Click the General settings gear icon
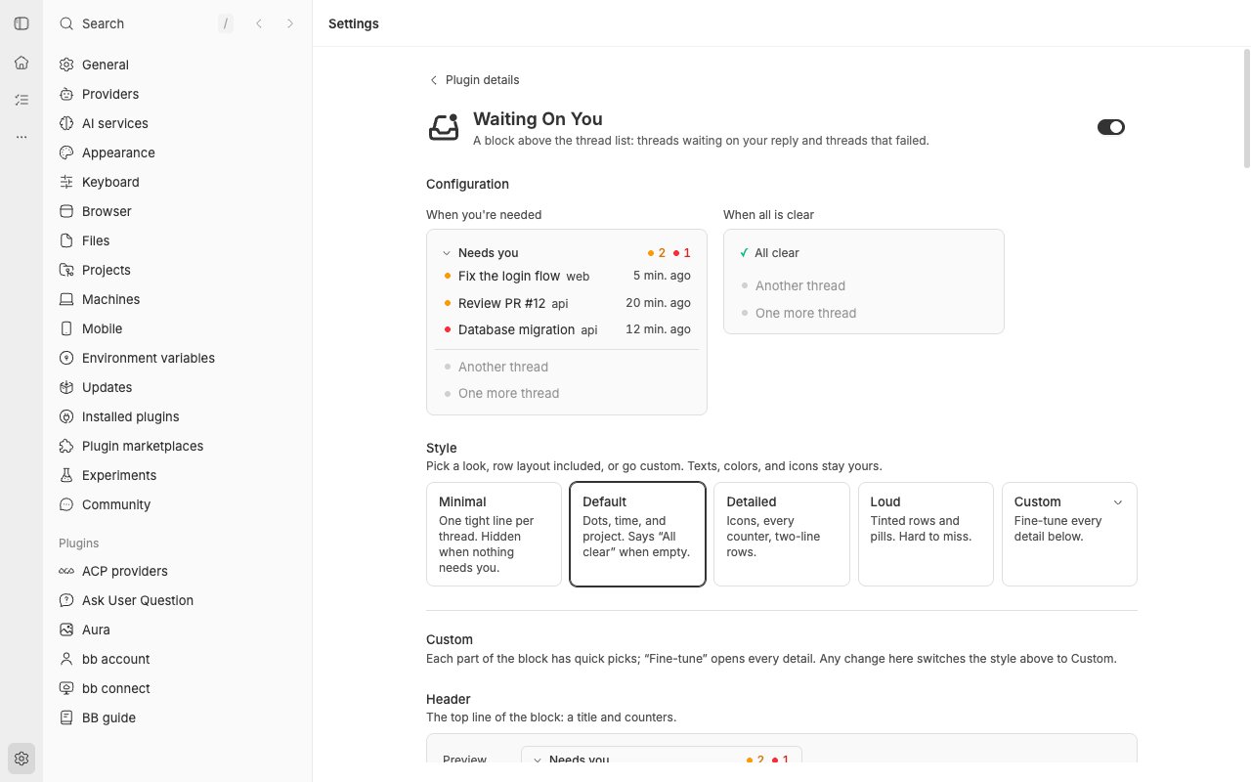 [66, 65]
